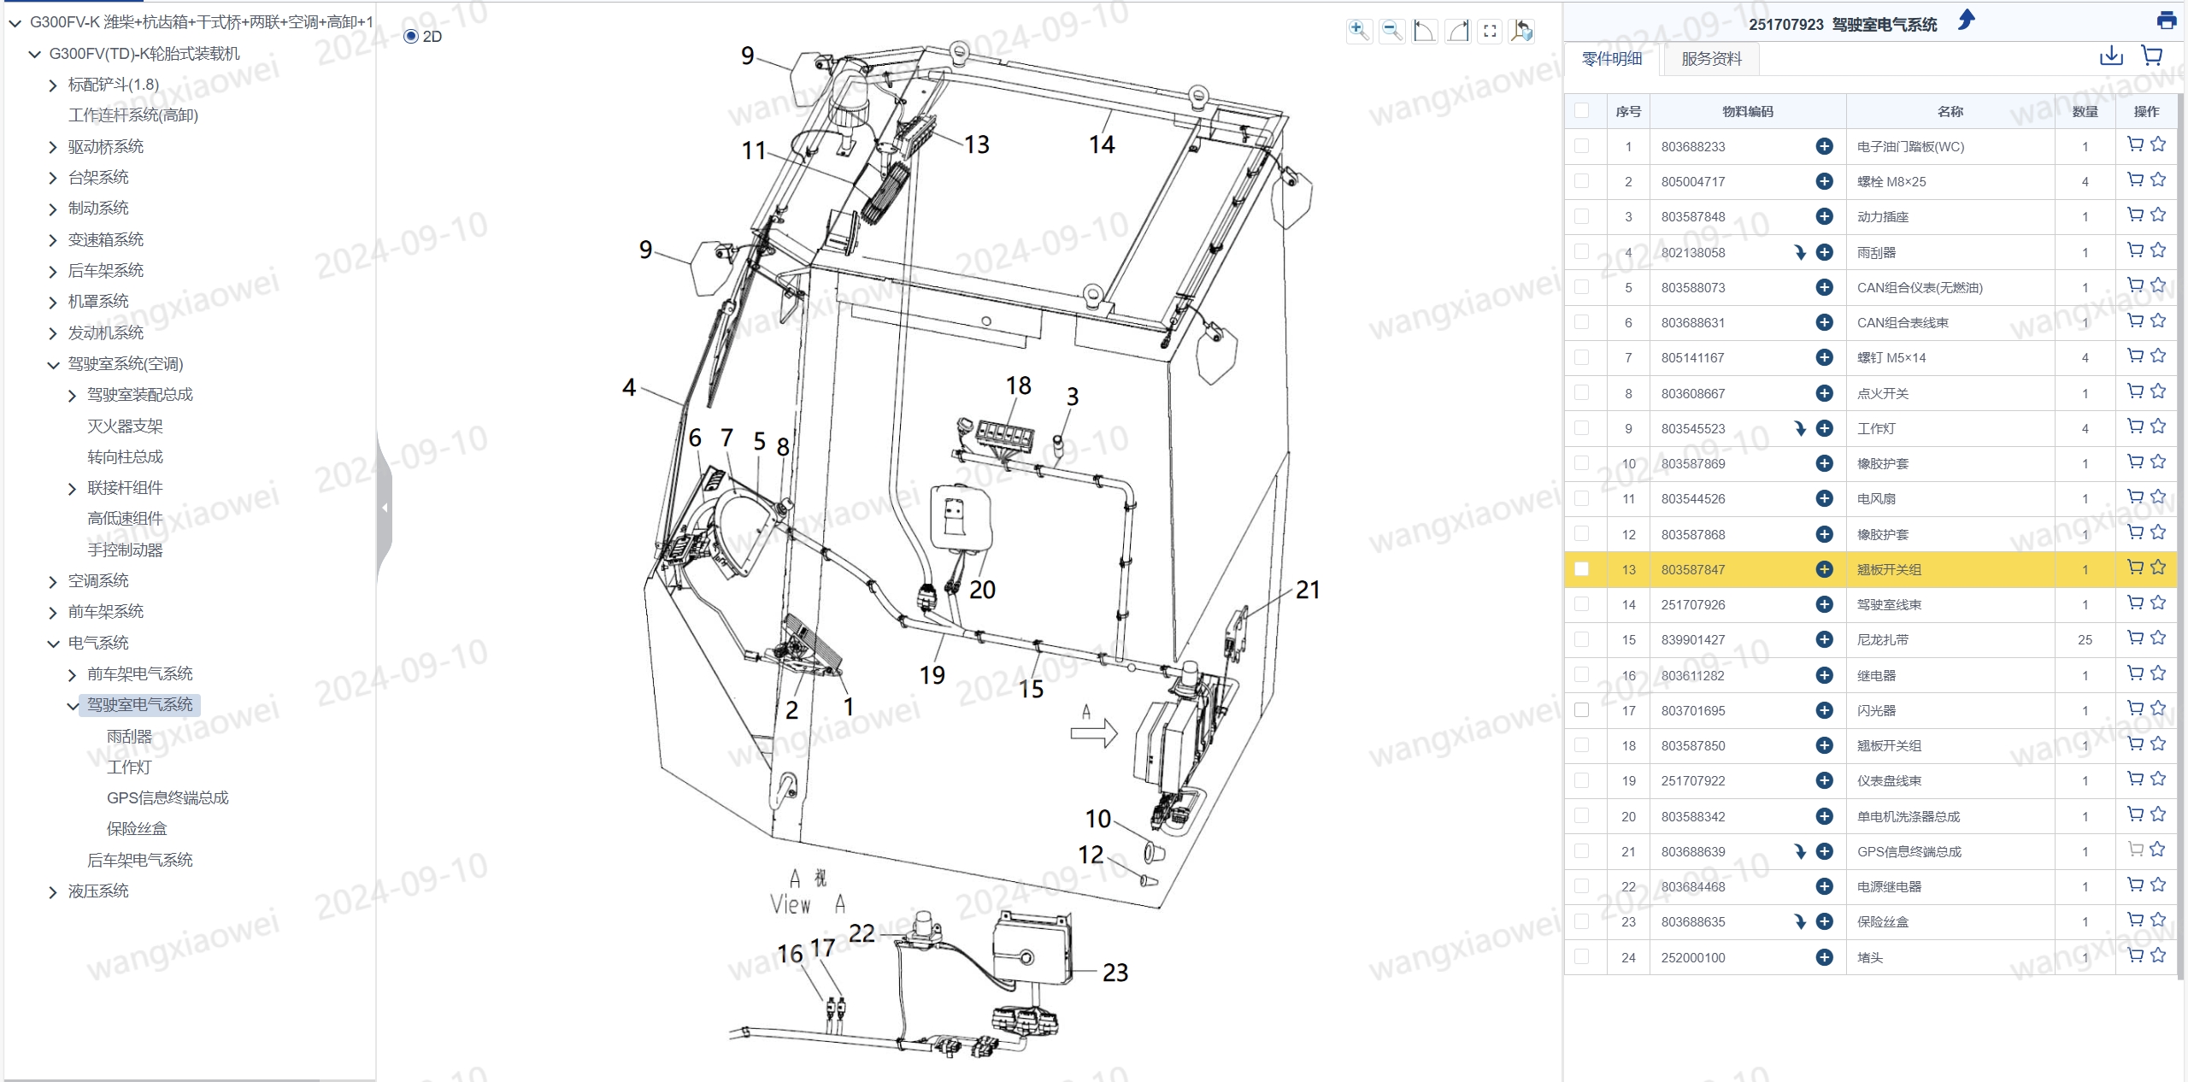Add part 803688233 with its plus icon

coord(1824,146)
